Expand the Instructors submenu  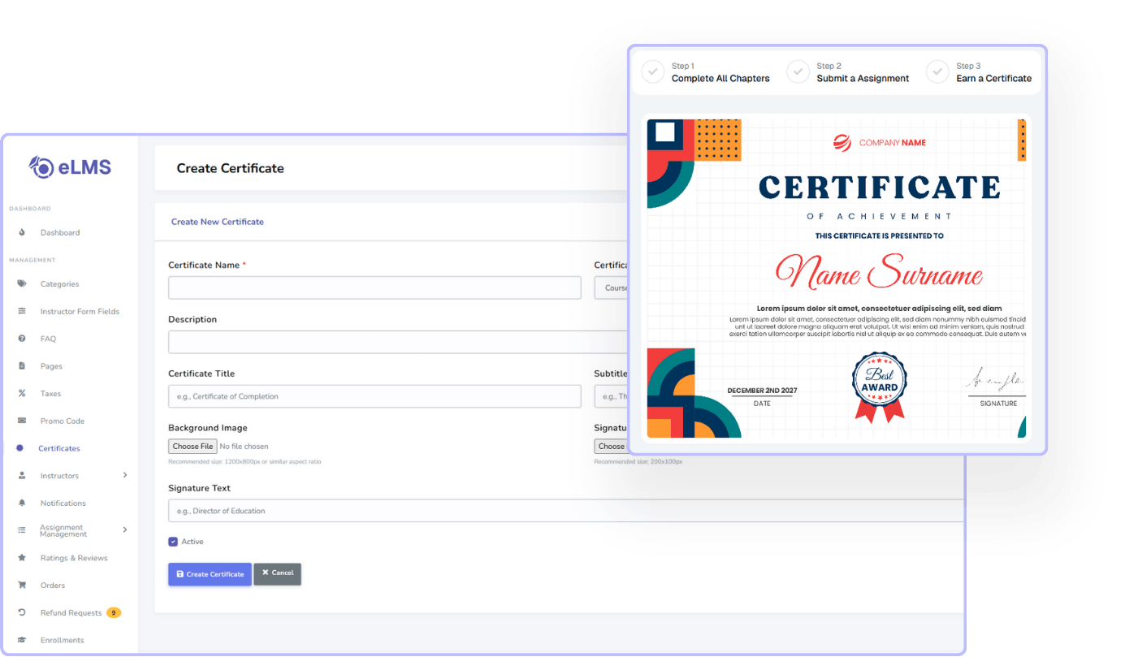pyautogui.click(x=124, y=475)
